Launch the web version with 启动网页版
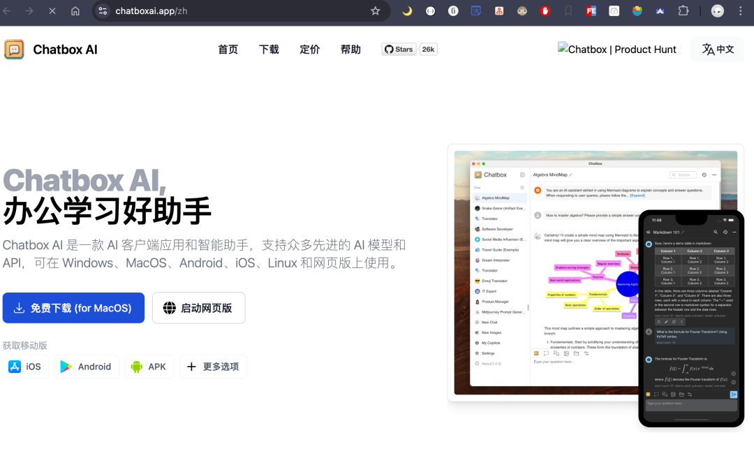 click(198, 308)
